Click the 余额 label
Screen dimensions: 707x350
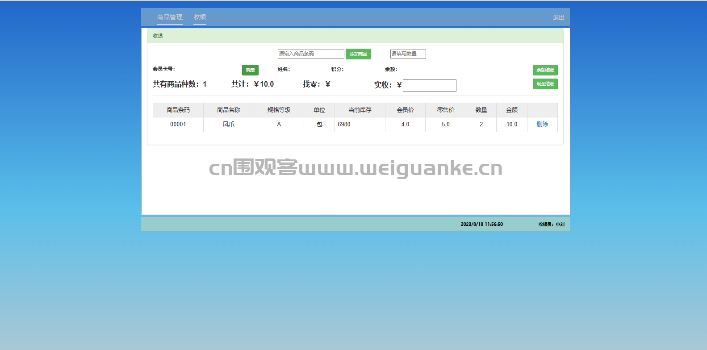(x=391, y=69)
